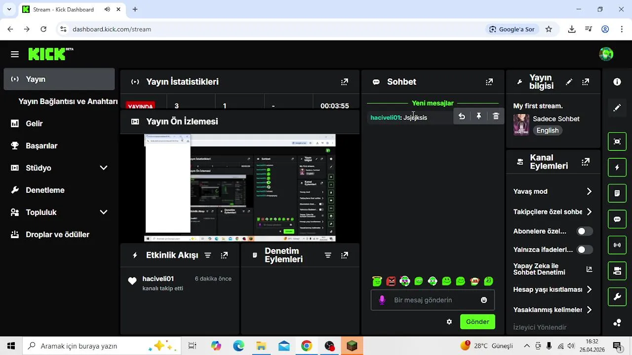Open Yayın Bağlantısı ve Anahtarı page
This screenshot has height=355, width=632.
pyautogui.click(x=68, y=101)
